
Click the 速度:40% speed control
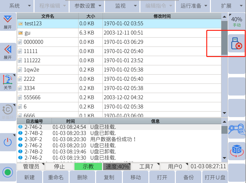[x=117, y=167]
